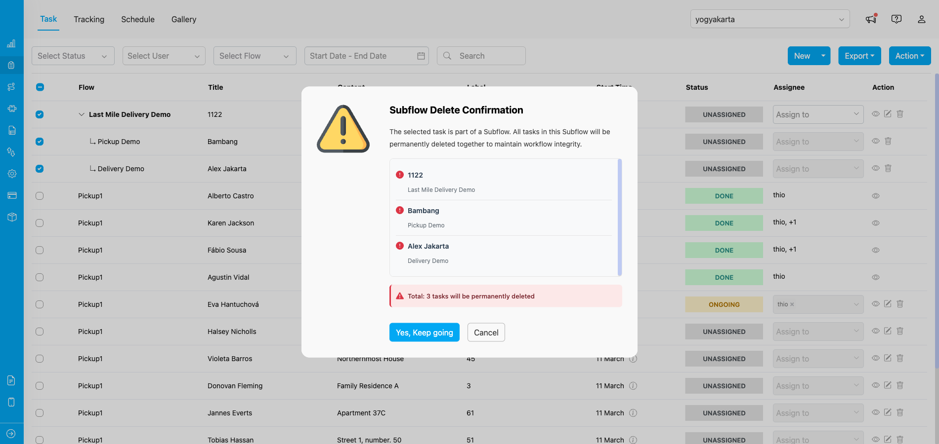Open the Action dropdown

910,56
